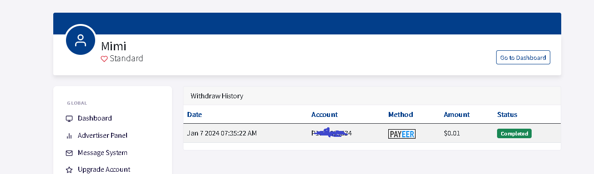Click the bar chart icon for Advertiser Panel
Image resolution: width=594 pixels, height=174 pixels.
click(x=69, y=135)
